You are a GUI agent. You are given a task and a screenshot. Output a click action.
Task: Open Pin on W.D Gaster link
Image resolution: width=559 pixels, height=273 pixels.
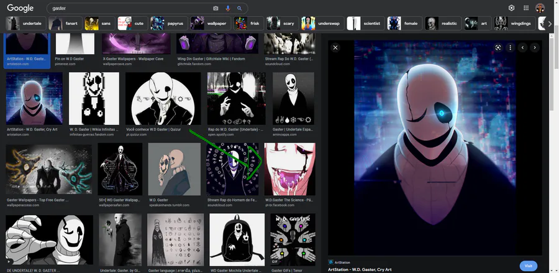70,59
